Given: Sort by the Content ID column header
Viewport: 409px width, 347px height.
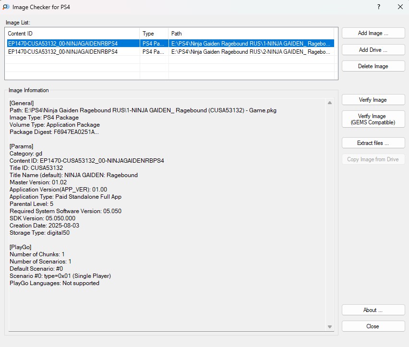Looking at the screenshot, I should pyautogui.click(x=72, y=34).
